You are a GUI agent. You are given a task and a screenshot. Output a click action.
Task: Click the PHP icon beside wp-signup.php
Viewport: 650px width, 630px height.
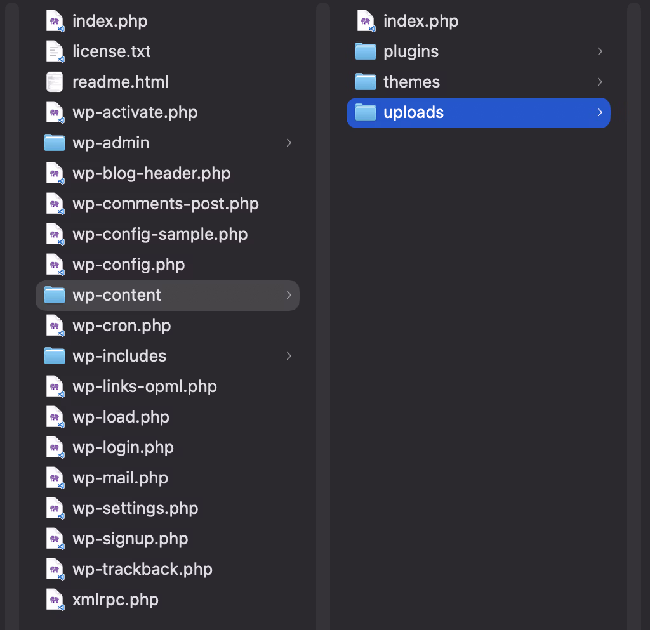(x=55, y=539)
